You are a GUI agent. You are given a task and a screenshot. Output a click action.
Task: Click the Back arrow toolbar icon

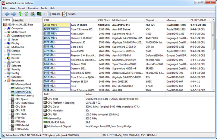tap(7, 14)
